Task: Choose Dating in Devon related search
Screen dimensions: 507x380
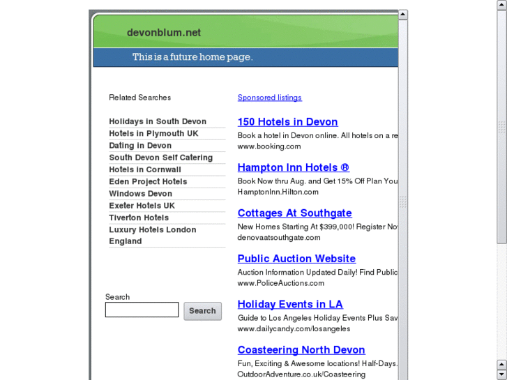Action: click(x=140, y=146)
